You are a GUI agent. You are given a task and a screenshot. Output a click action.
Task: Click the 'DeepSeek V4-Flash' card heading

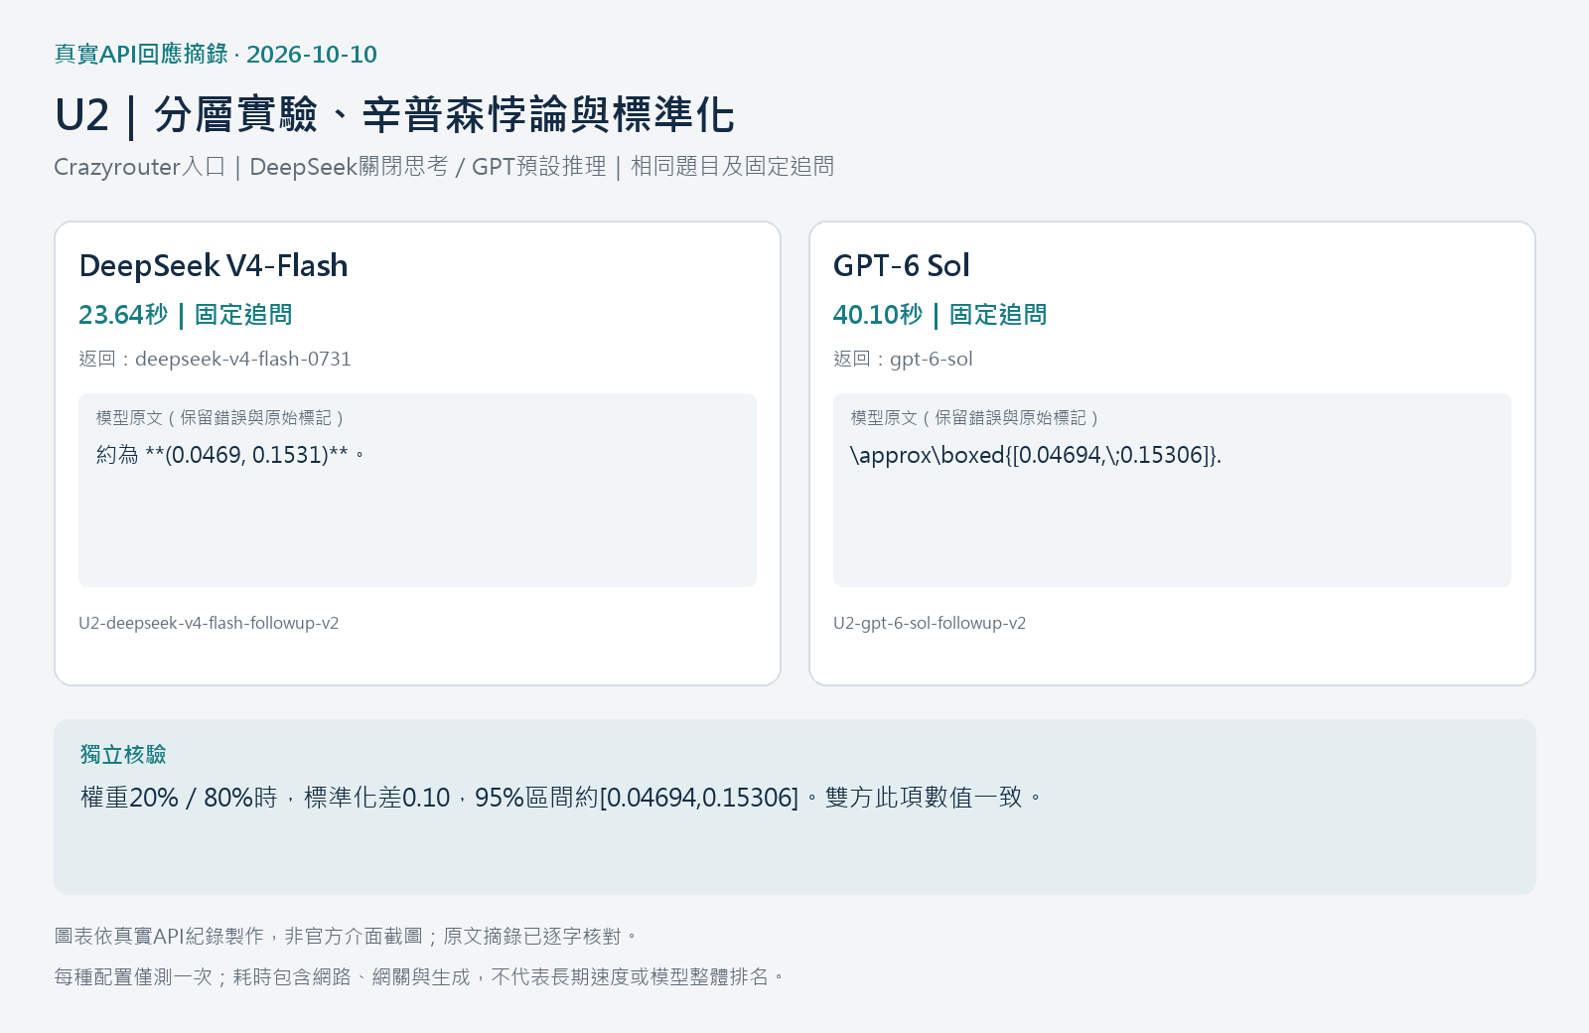tap(214, 266)
